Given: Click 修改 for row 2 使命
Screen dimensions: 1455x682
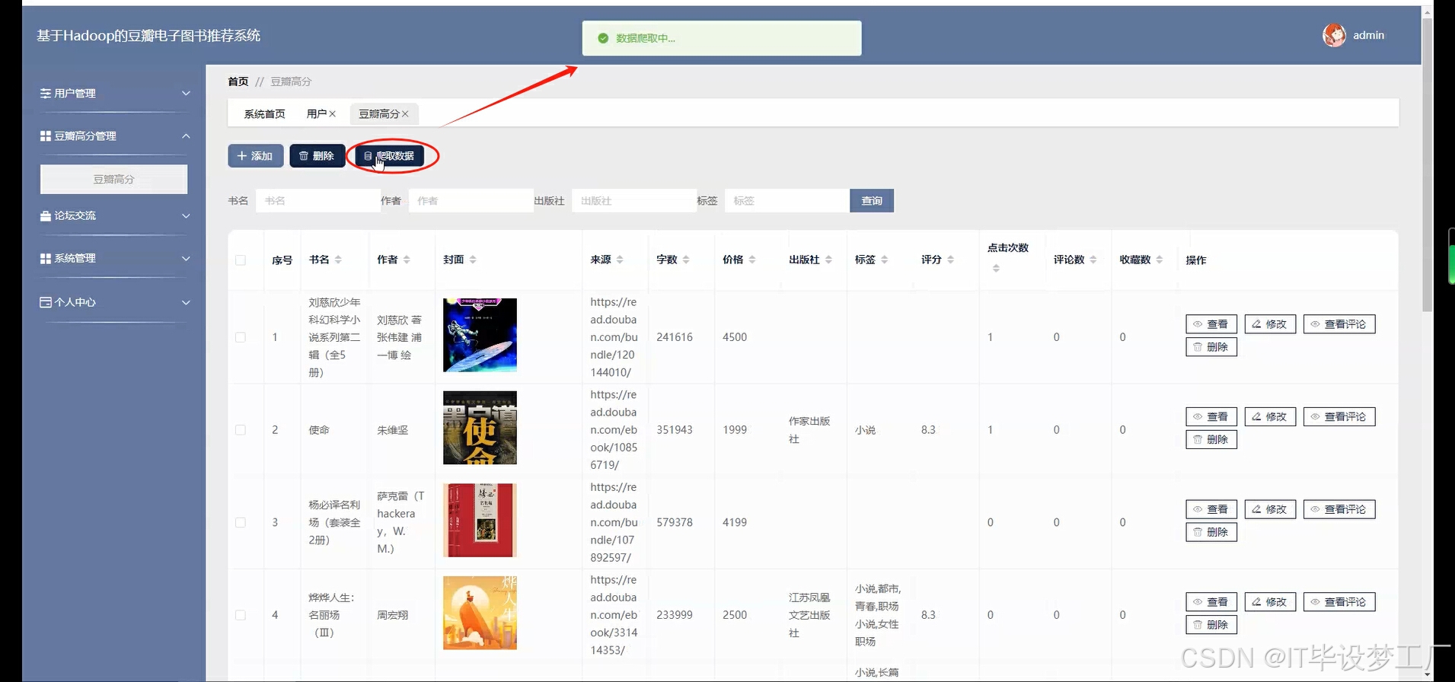Looking at the screenshot, I should pyautogui.click(x=1270, y=417).
